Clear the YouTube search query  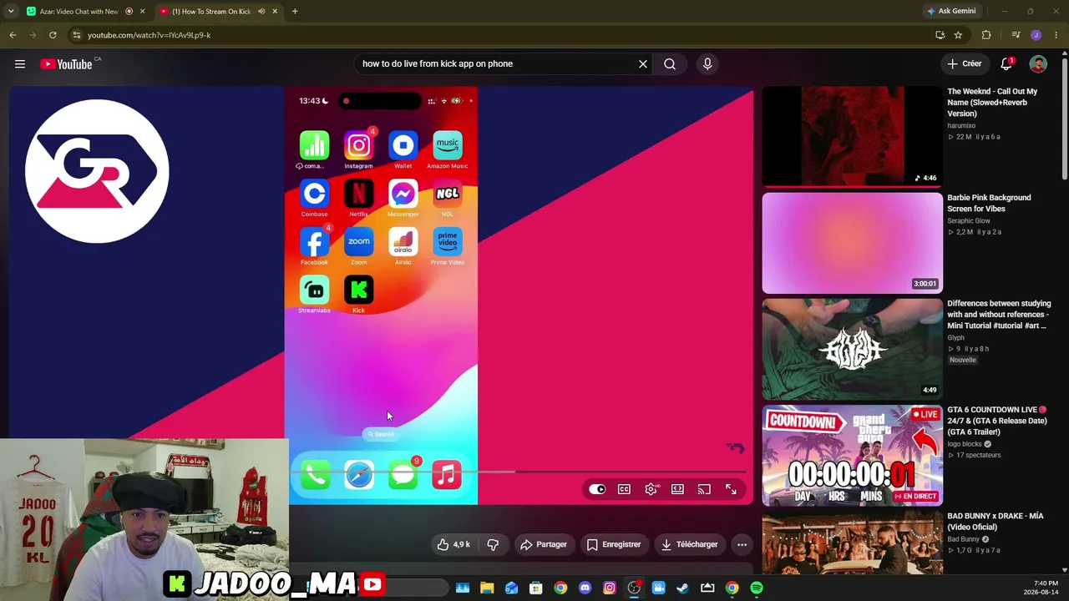tap(643, 64)
